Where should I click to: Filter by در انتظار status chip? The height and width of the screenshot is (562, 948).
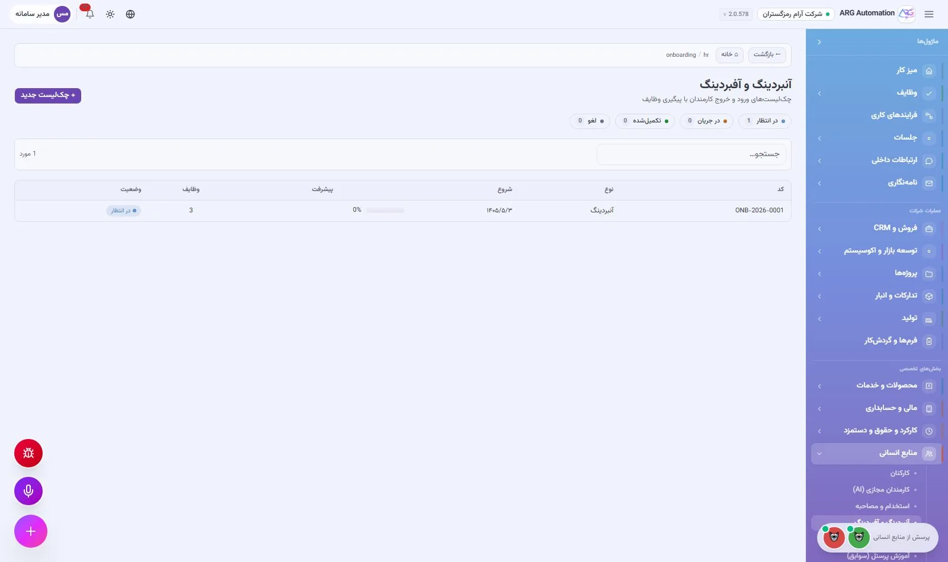coord(765,121)
